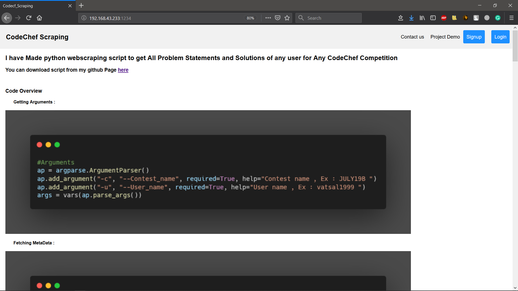Go to the browser home page
The height and width of the screenshot is (291, 518).
pos(39,18)
